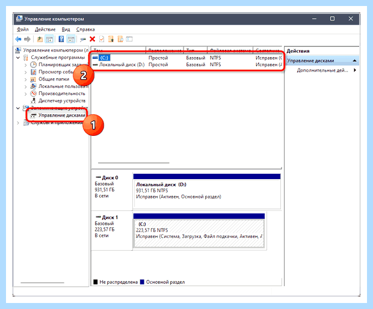
Task: Click the Up one level folder icon
Action: (x=40, y=39)
